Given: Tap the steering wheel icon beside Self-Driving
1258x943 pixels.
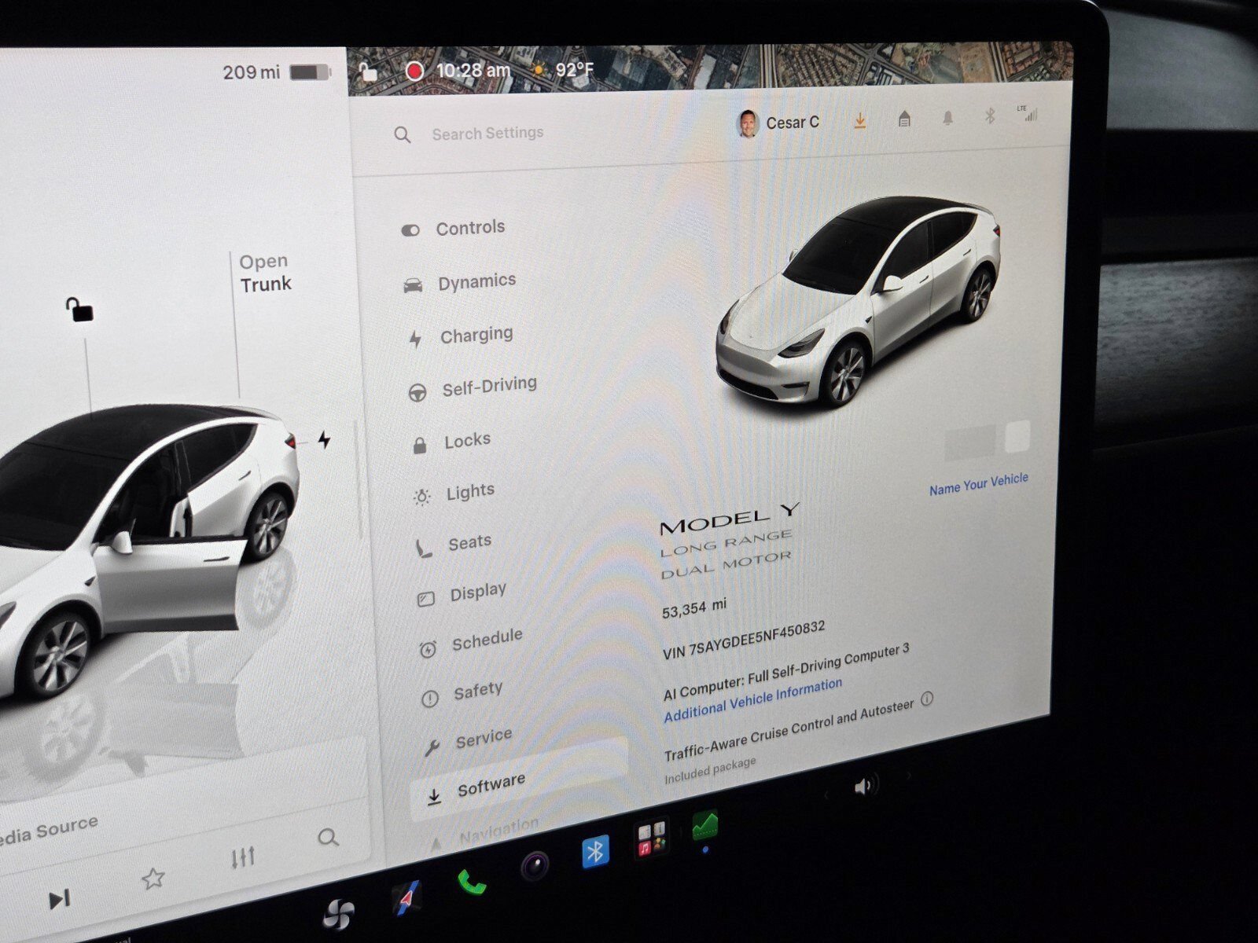Looking at the screenshot, I should pos(417,392).
